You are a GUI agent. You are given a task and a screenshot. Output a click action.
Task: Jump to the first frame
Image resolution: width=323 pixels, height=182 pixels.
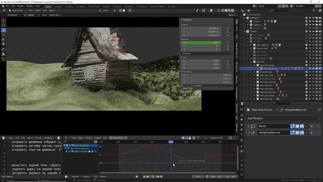coord(144,176)
